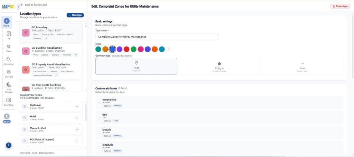Click the 'Property Type' tag on 3D Boundary
Screen dimensions: 354x157
point(48,34)
